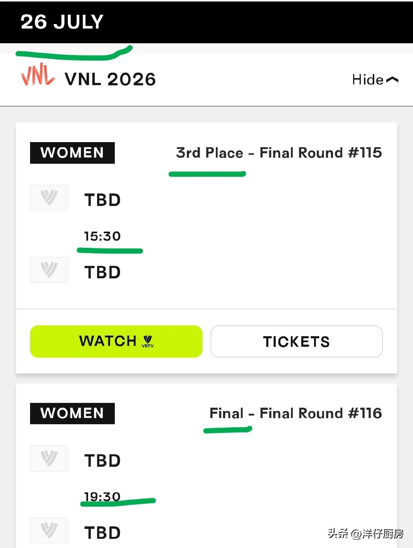
Task: Select the 26 JULY date header
Action: pyautogui.click(x=62, y=22)
